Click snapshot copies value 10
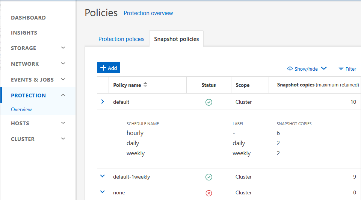 point(353,102)
